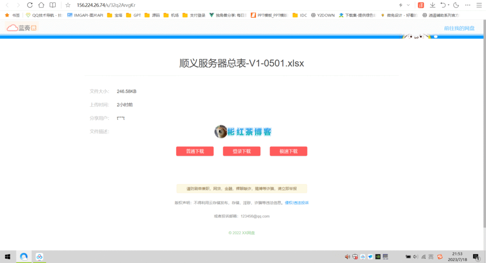Screen dimensions: 486x263
Task: Open the three-dots more options icon
Action: pos(467,5)
